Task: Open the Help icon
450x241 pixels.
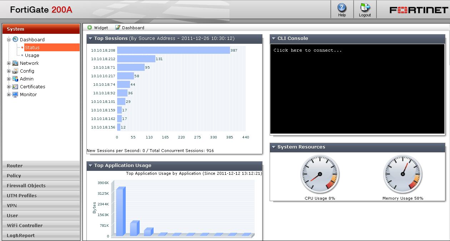Action: (342, 7)
